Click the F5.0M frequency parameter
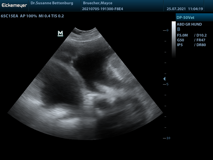 182,35
